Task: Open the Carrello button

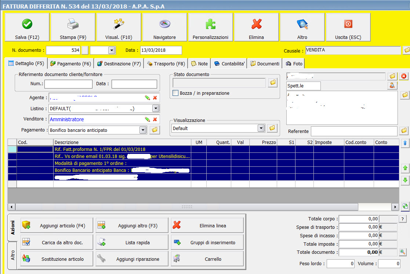Action: [207, 259]
